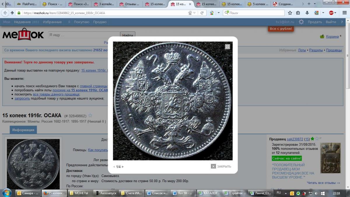Select the Информация tab
This screenshot has width=350, height=197.
coord(23,130)
